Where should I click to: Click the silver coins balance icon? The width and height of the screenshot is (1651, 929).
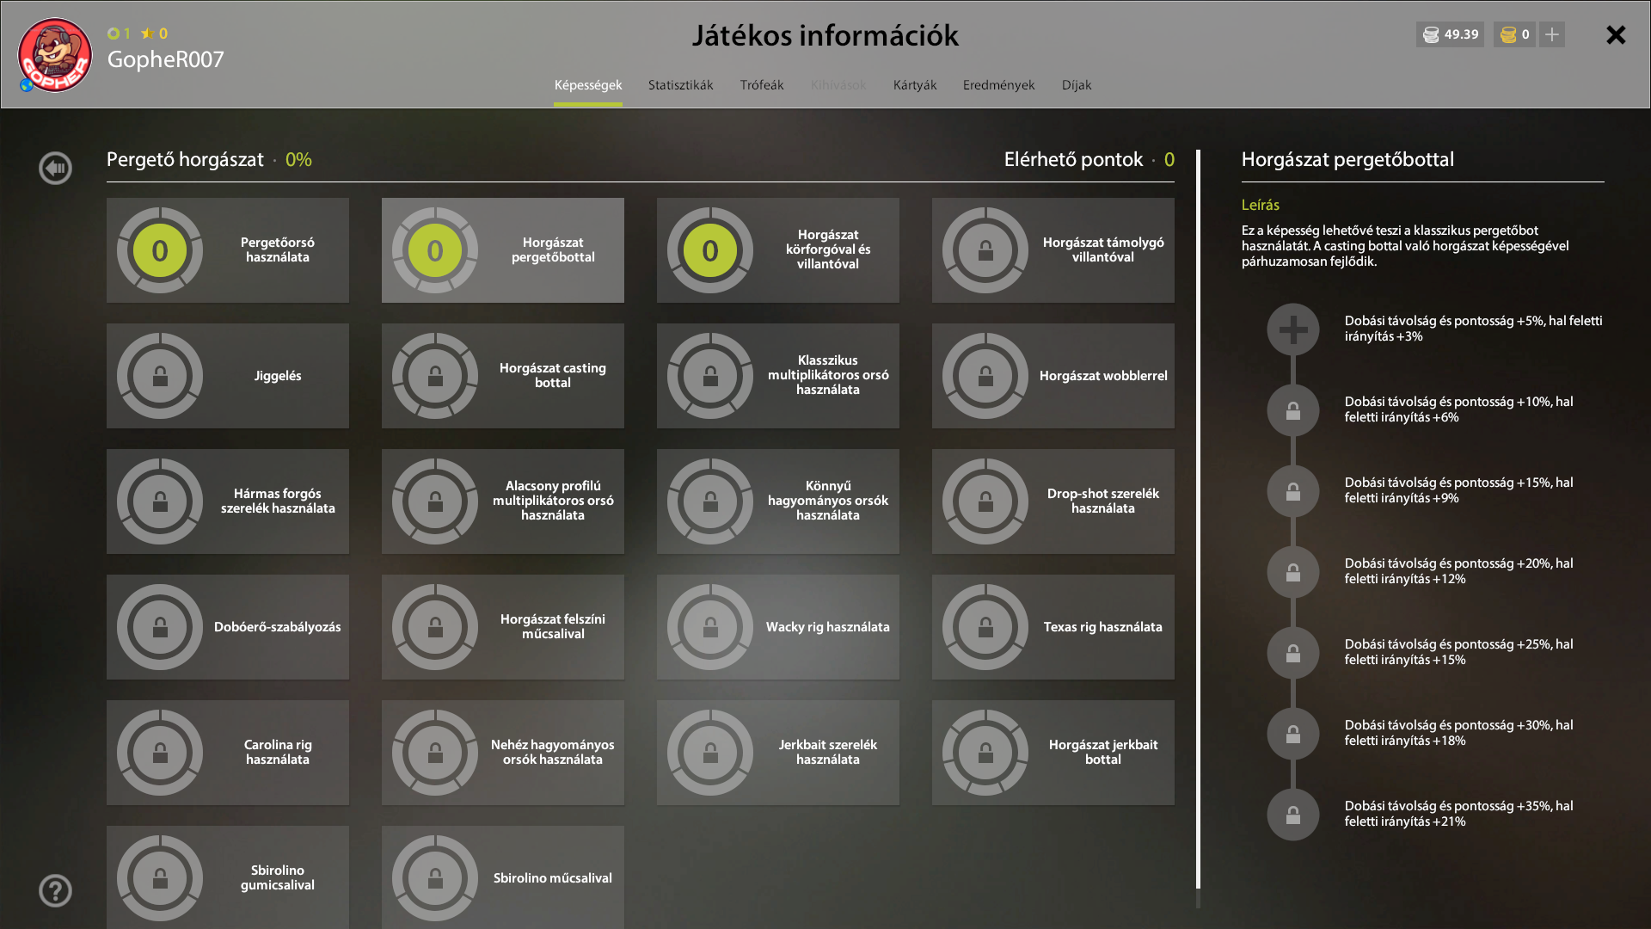(1431, 34)
